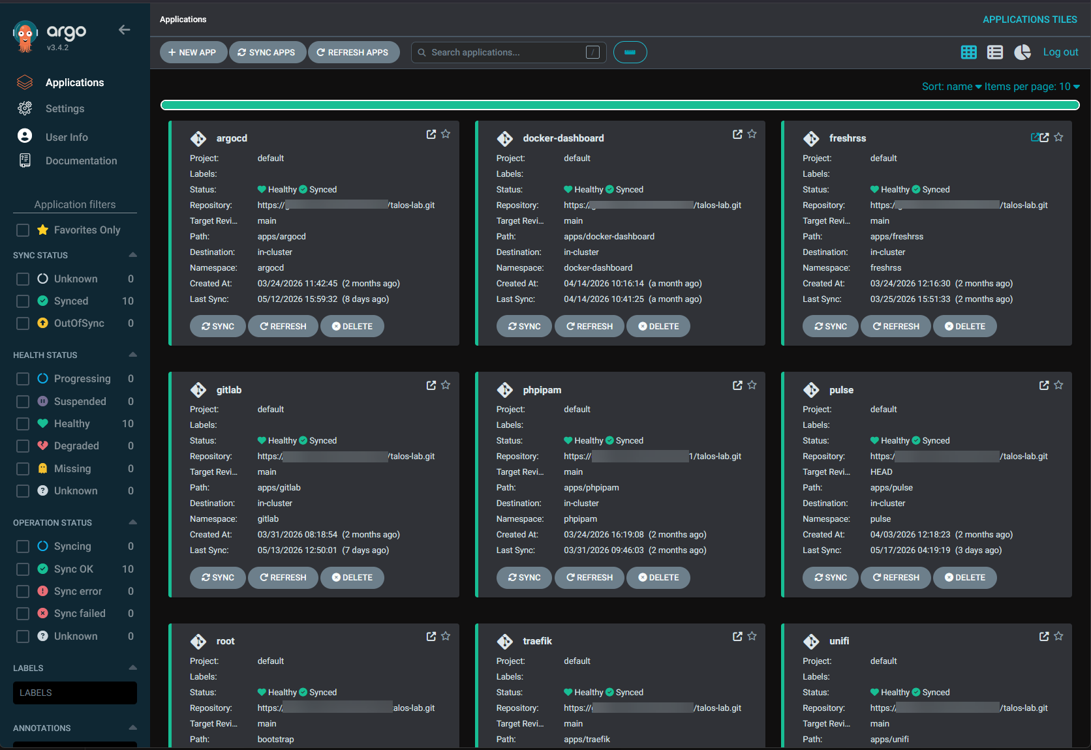Image resolution: width=1091 pixels, height=750 pixels.
Task: Click the NEW APP button
Action: [x=192, y=52]
